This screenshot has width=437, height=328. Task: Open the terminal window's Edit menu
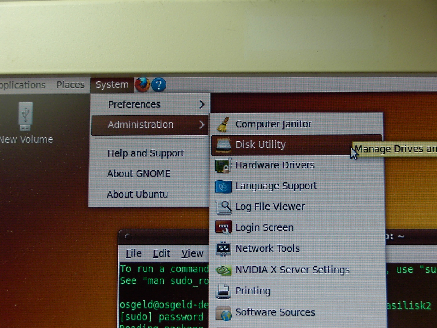(161, 253)
